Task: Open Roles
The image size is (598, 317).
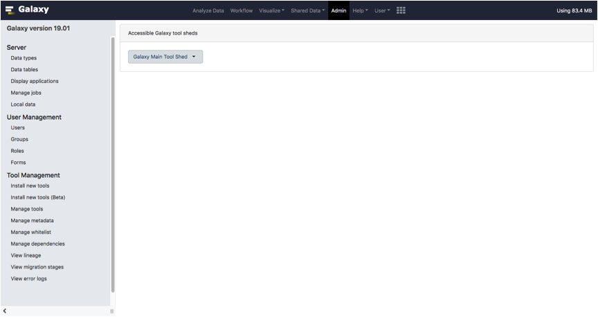Action: click(17, 151)
